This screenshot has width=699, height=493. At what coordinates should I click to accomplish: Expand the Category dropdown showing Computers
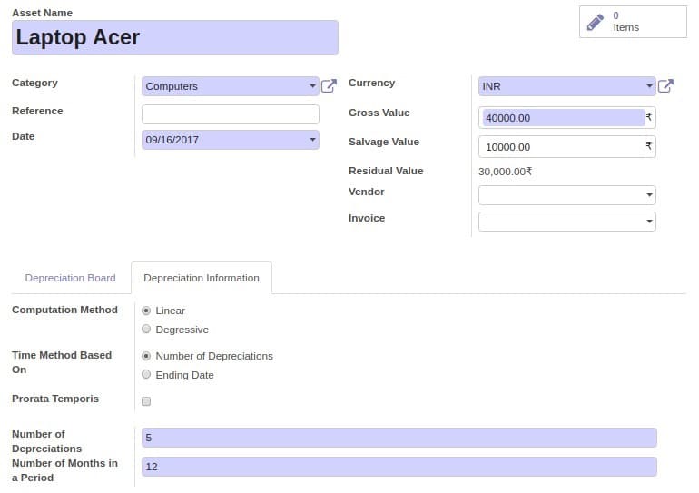point(230,86)
